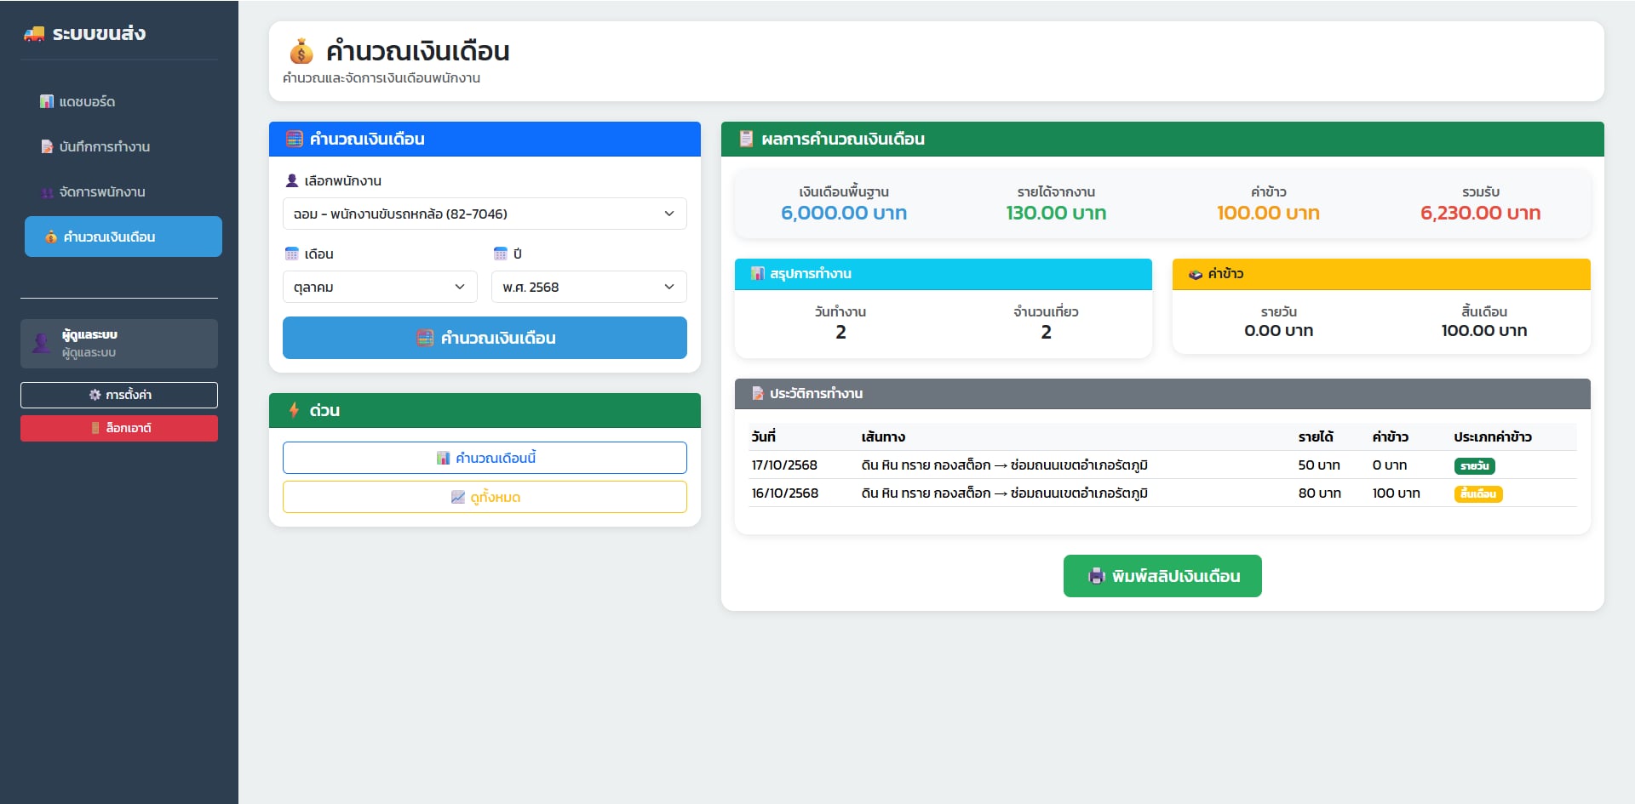Click the clipboard icon in ผลการคำนวณเงินเดือน header
Image resolution: width=1635 pixels, height=804 pixels.
coord(746,139)
